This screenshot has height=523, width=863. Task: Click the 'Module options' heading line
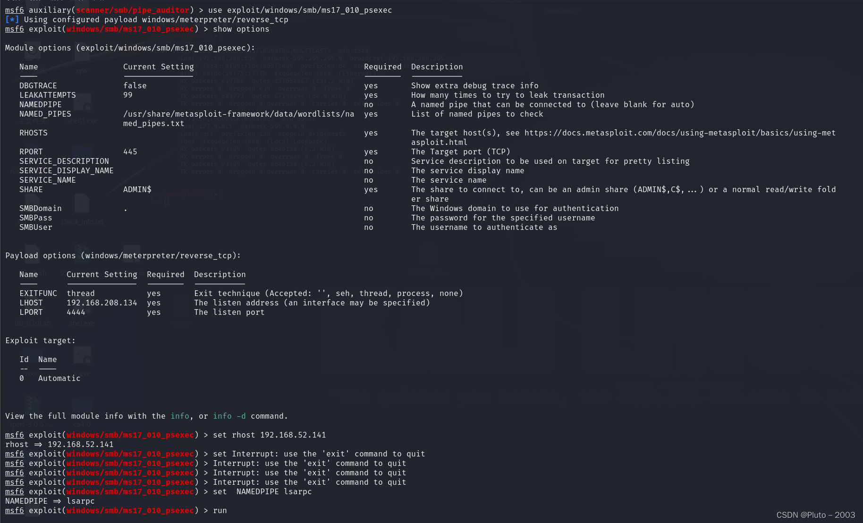click(130, 48)
